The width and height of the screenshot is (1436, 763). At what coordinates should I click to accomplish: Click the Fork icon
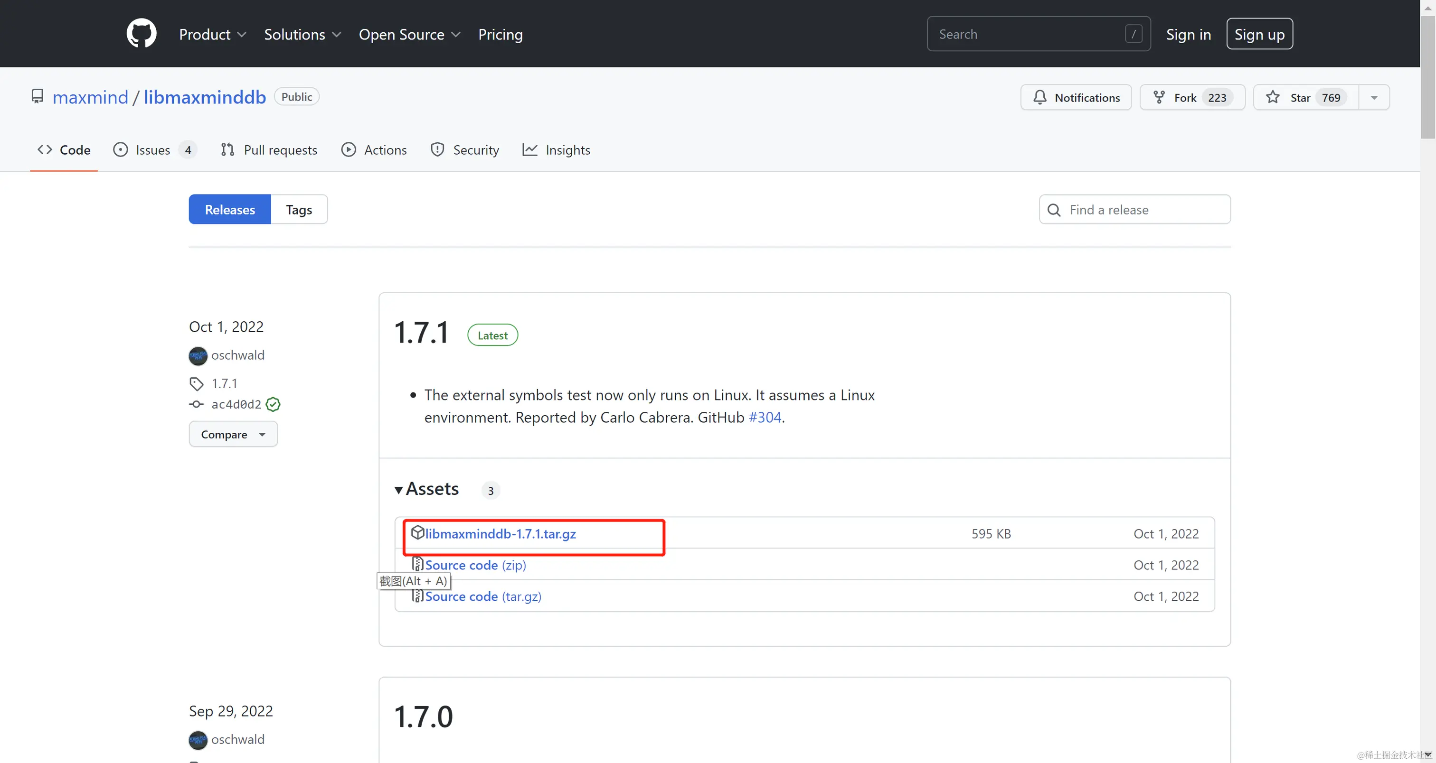(x=1159, y=97)
